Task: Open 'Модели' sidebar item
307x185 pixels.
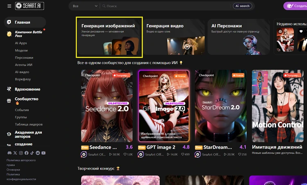Action: tap(21, 50)
